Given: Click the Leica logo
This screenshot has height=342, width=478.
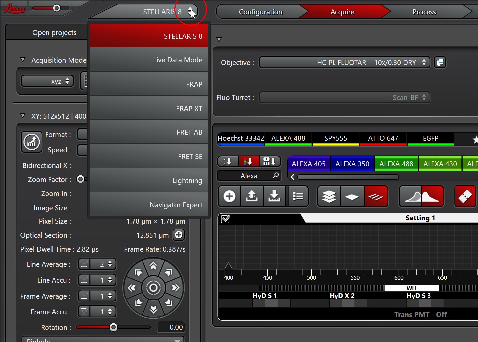Looking at the screenshot, I should (x=14, y=8).
